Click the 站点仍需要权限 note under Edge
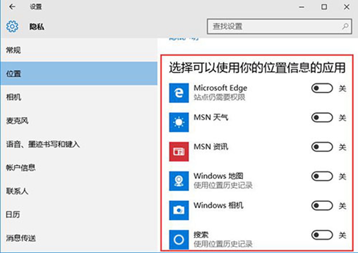The image size is (358, 253). click(x=220, y=97)
